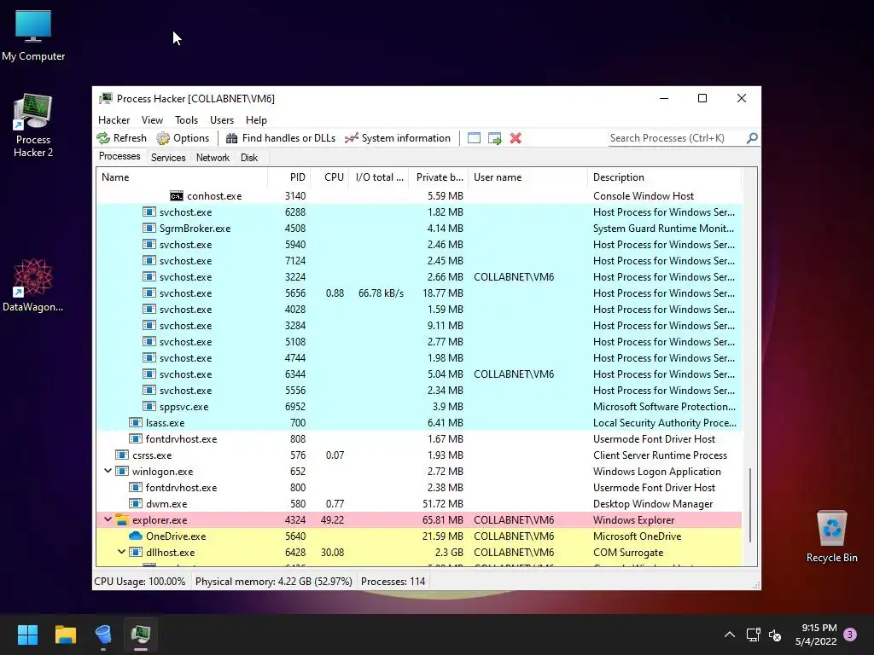Sort by the Name column header

tap(183, 177)
